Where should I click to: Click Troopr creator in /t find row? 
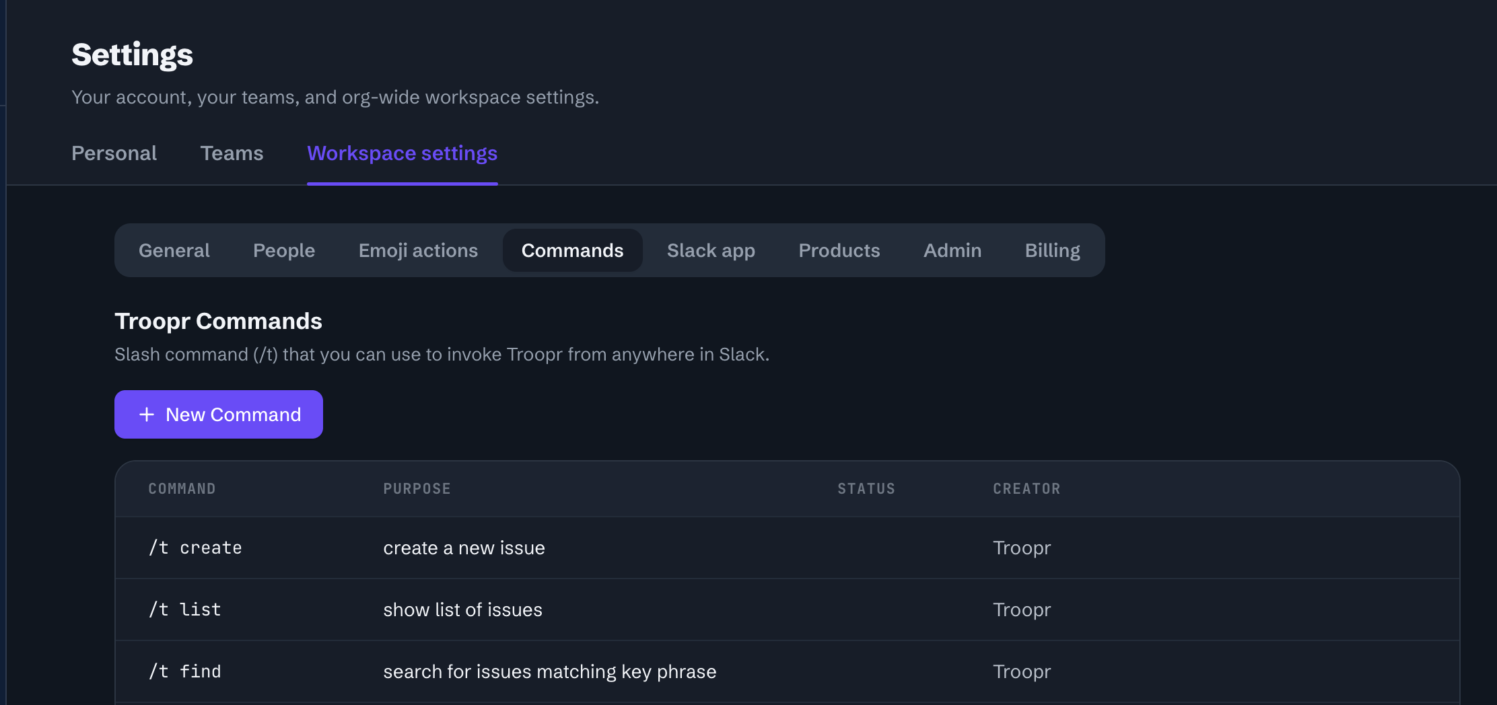click(x=1022, y=671)
